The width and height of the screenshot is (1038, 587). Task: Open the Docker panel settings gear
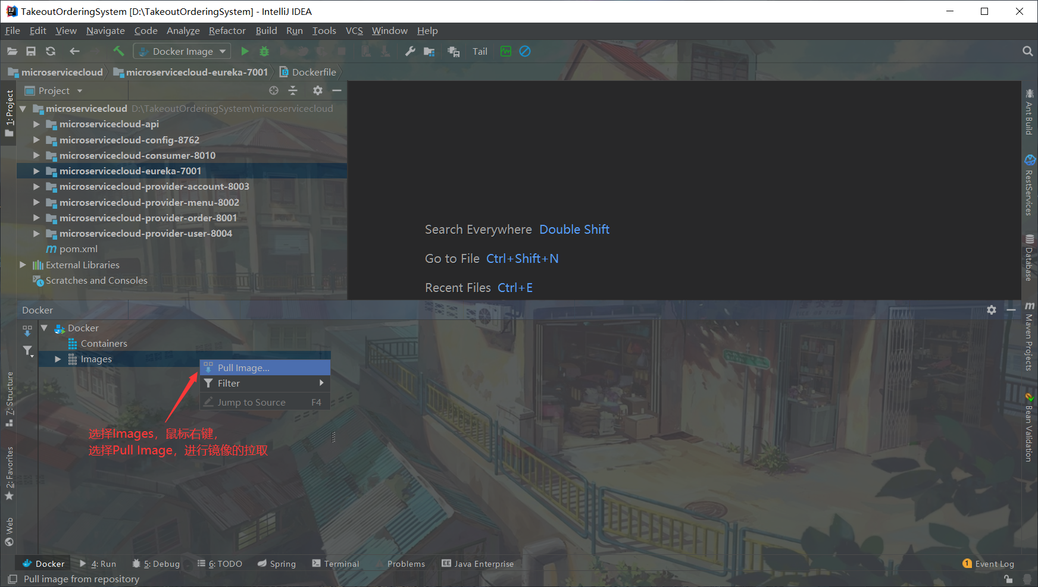tap(991, 310)
